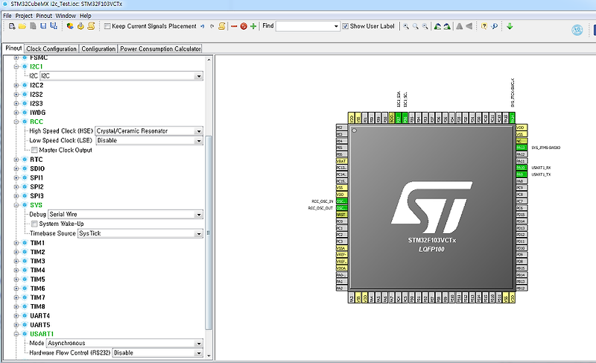The image size is (596, 363).
Task: Click the yellow NRST pin on chip
Action: [x=341, y=215]
